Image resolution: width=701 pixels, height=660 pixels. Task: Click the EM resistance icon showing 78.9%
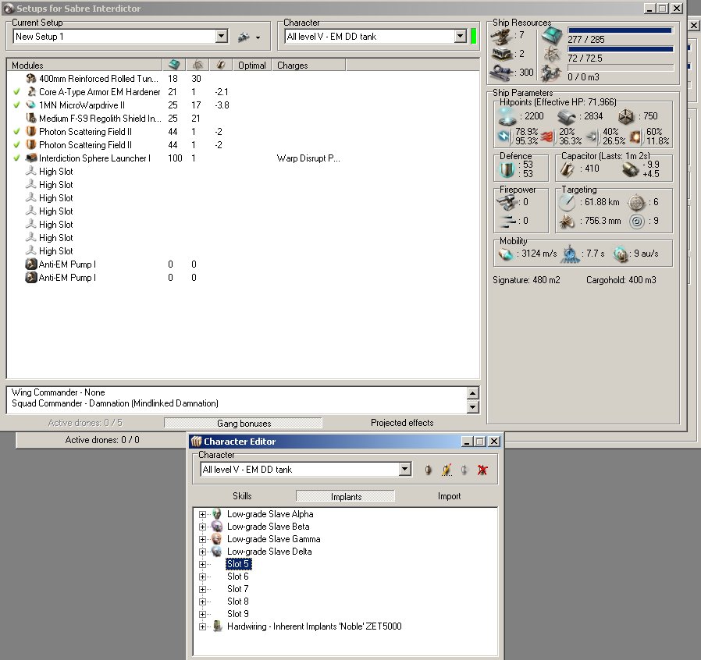click(504, 137)
